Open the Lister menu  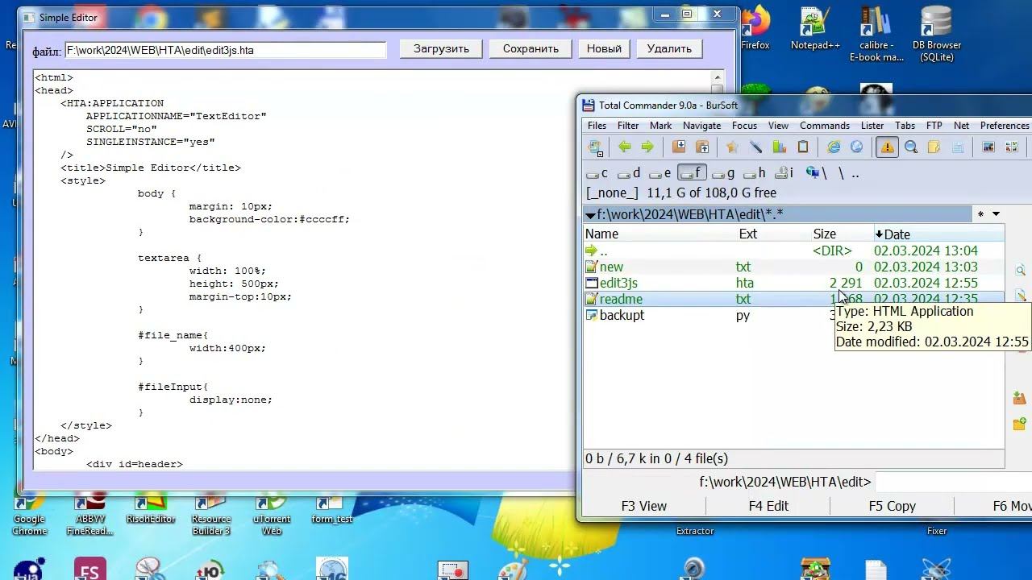click(x=872, y=126)
